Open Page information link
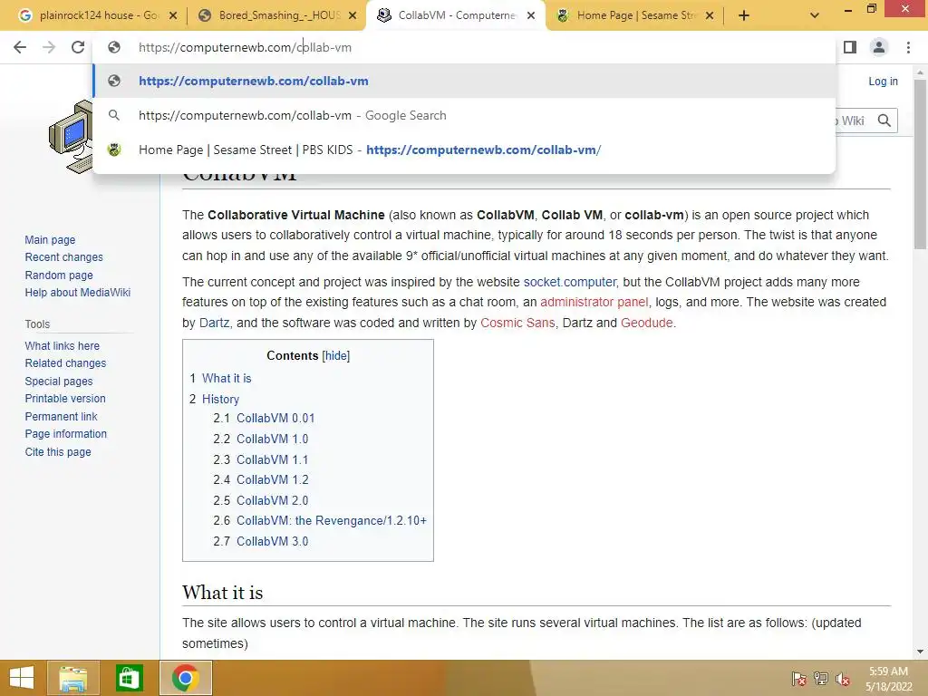Screen dimensions: 928x696 pyautogui.click(x=65, y=434)
